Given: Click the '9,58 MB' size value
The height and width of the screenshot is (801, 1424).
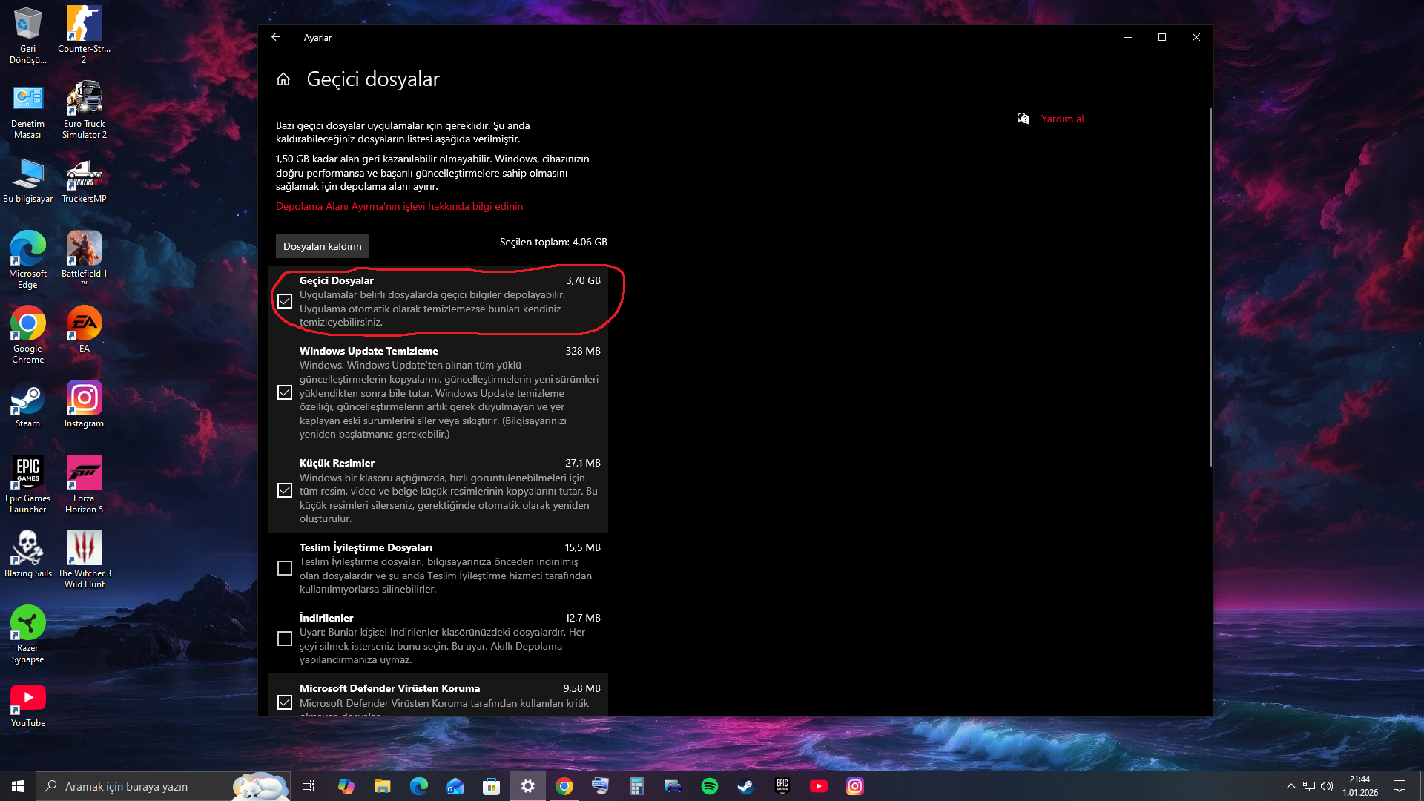Looking at the screenshot, I should [582, 688].
